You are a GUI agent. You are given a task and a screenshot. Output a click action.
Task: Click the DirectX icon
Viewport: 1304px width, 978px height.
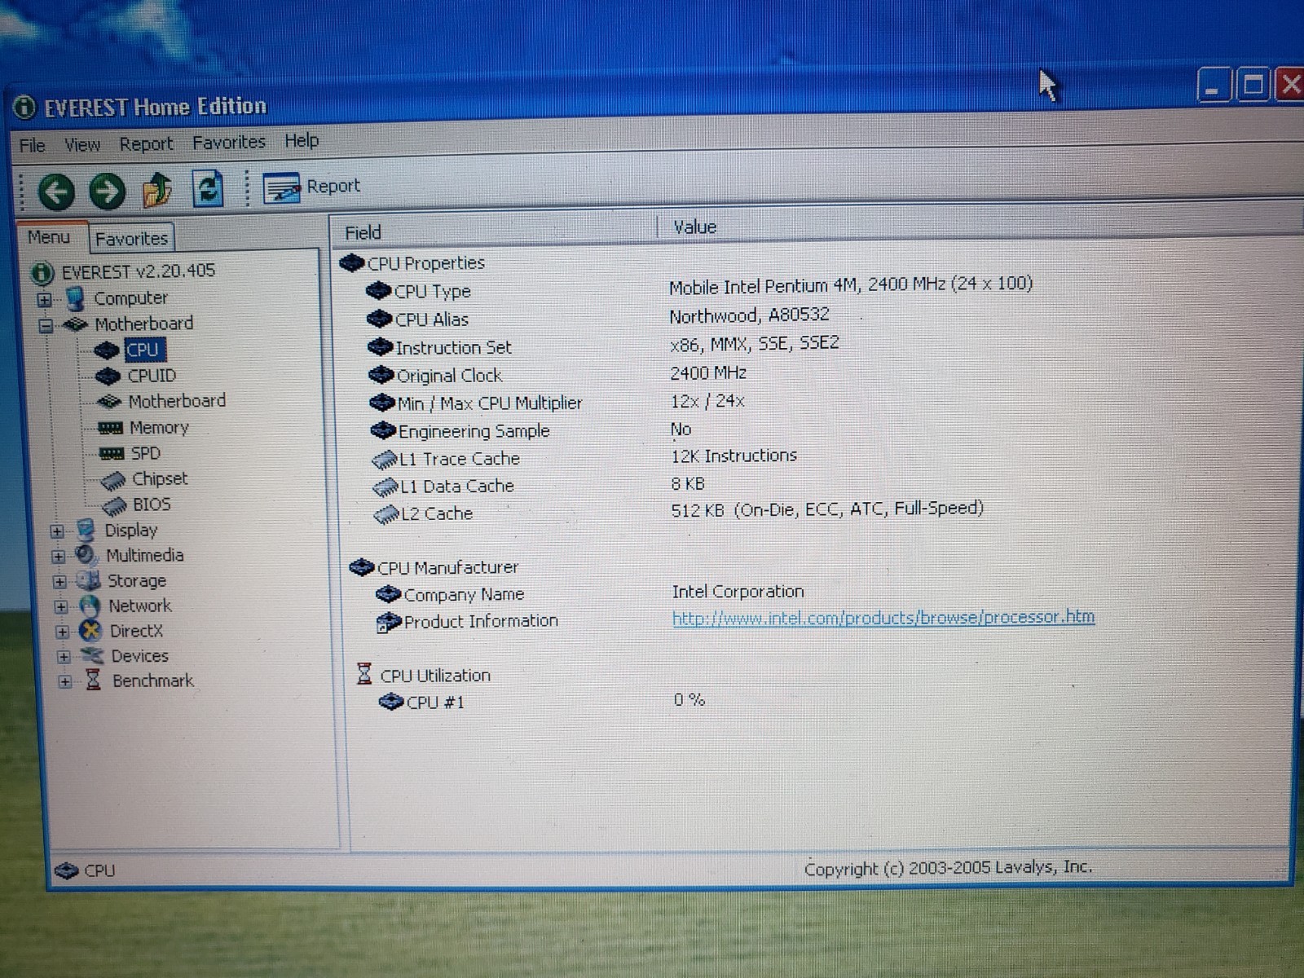pyautogui.click(x=90, y=632)
